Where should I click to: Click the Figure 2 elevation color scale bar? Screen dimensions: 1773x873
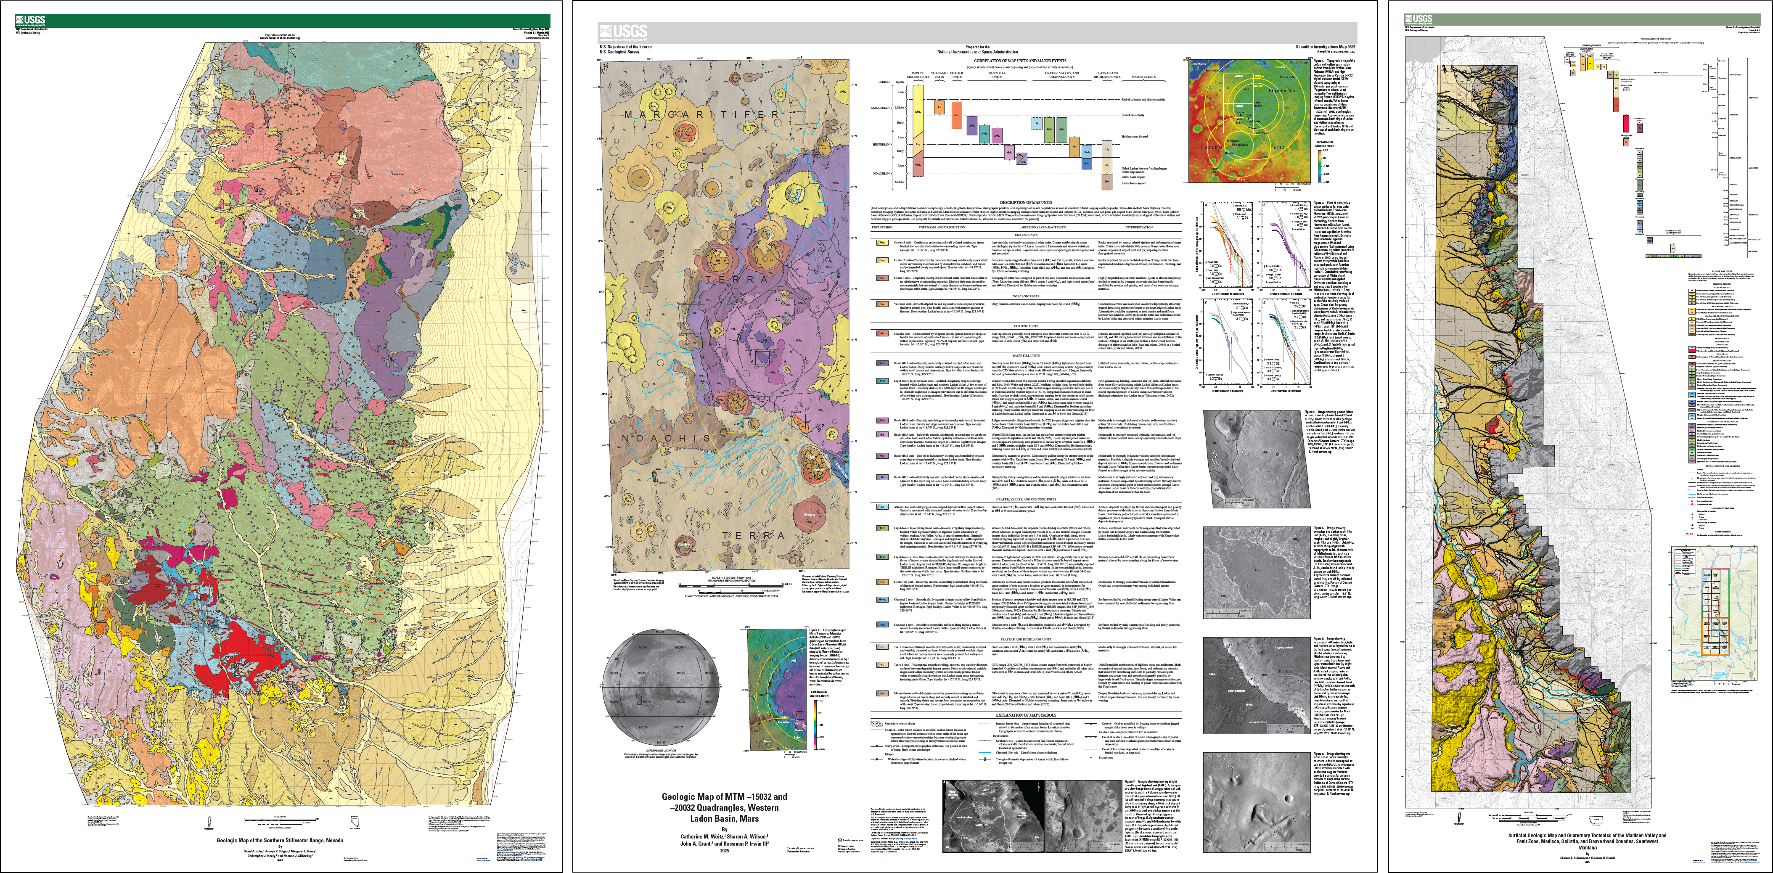click(815, 725)
